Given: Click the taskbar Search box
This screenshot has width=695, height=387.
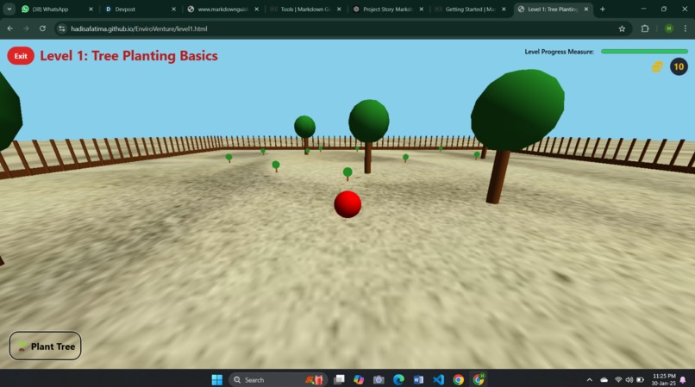Looking at the screenshot, I should click(278, 379).
